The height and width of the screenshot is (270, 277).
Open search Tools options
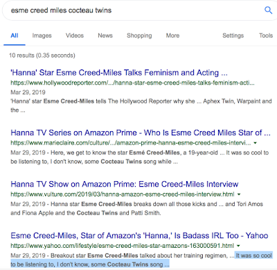coord(266,35)
